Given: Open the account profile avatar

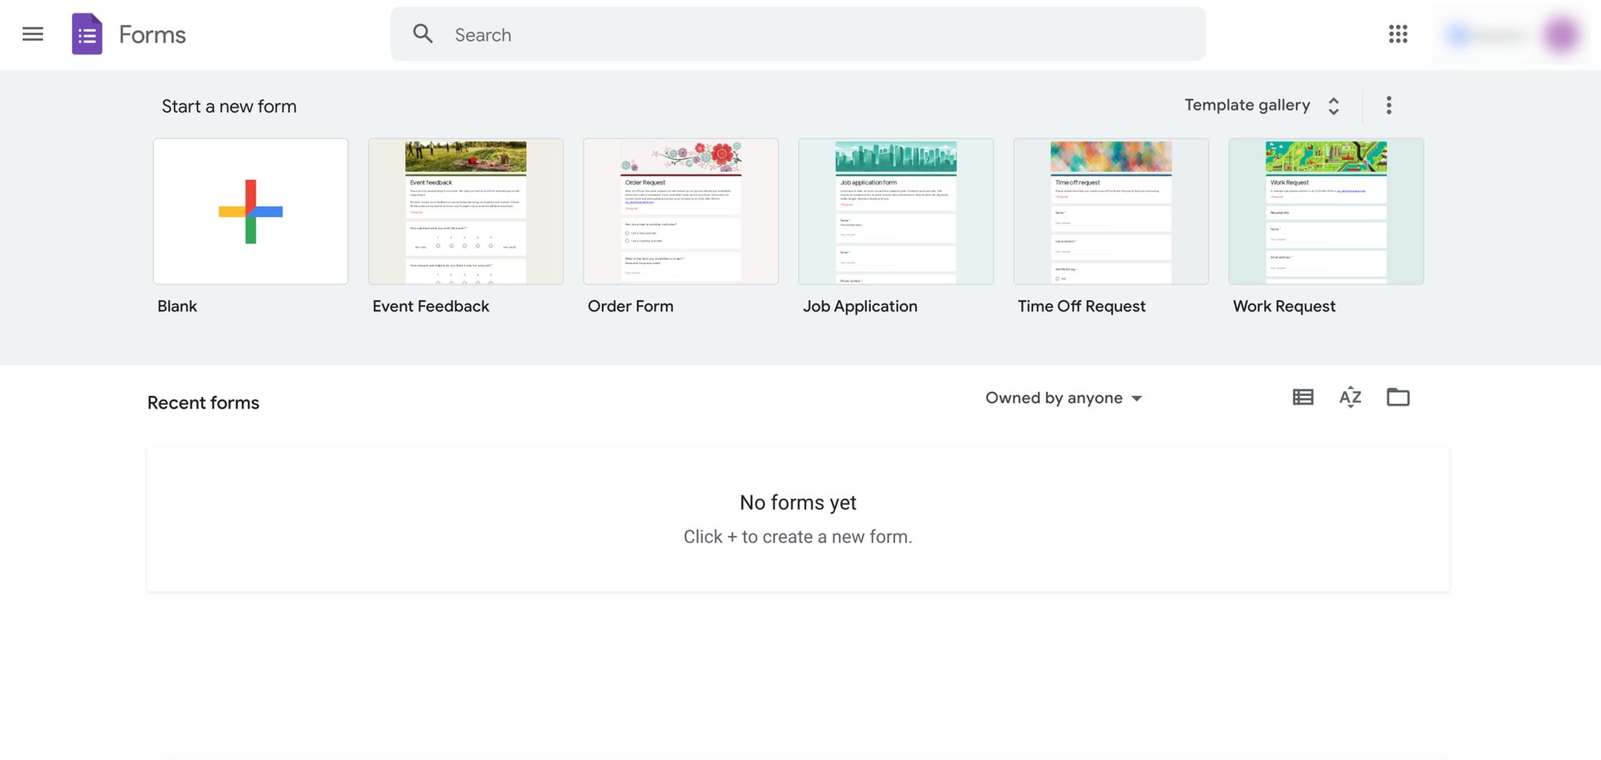Looking at the screenshot, I should tap(1561, 34).
